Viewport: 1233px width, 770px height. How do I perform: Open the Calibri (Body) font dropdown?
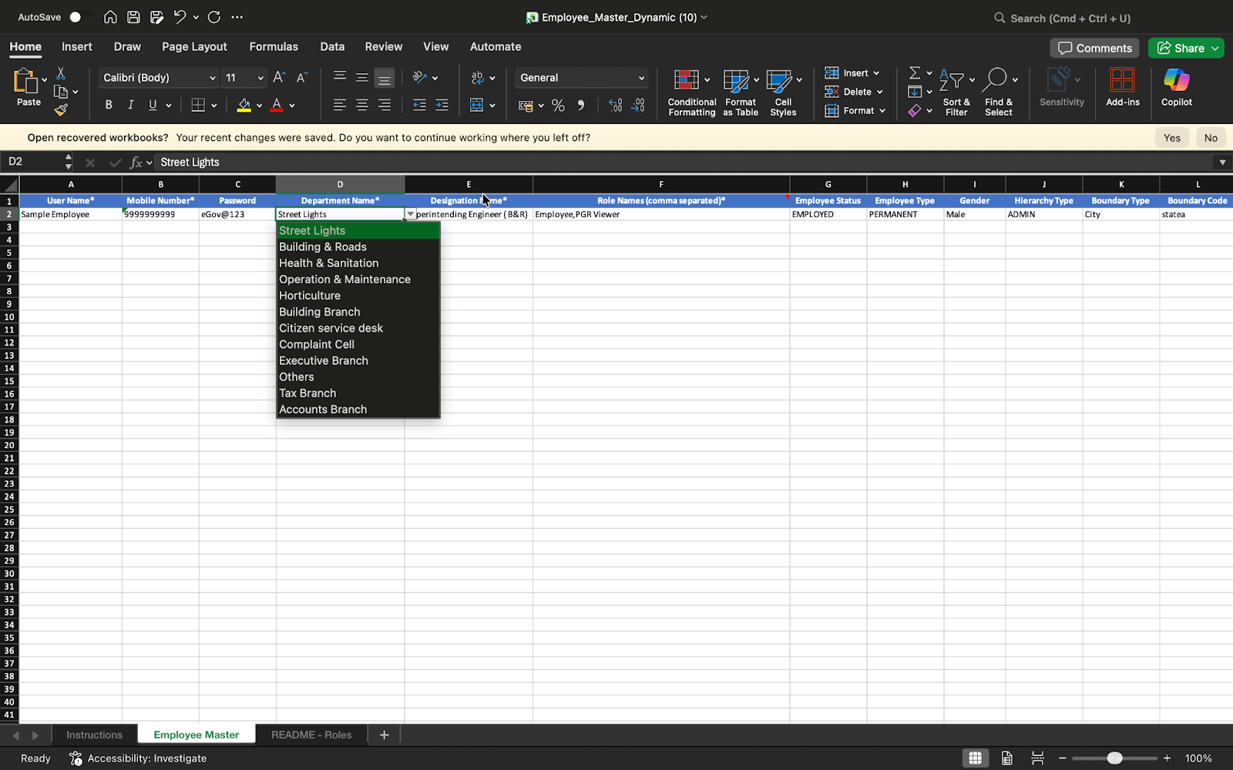coord(159,78)
